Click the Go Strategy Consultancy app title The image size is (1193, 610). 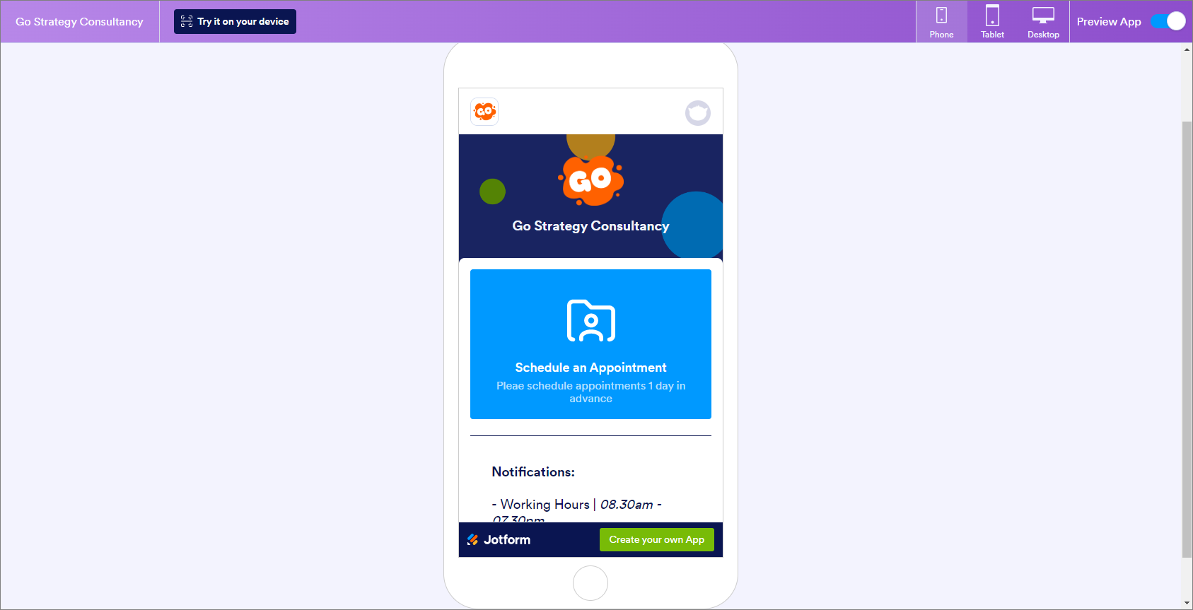point(79,21)
